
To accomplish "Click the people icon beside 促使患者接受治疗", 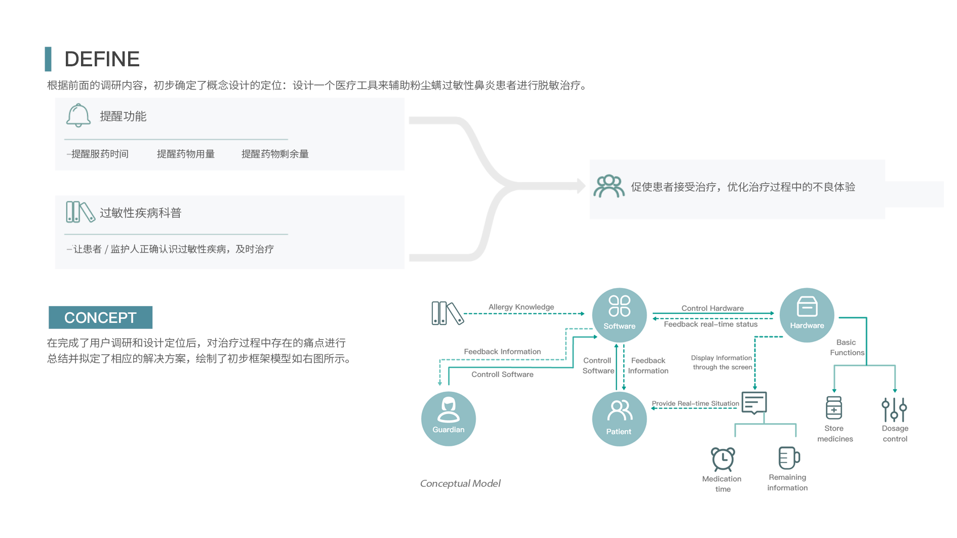I will point(609,185).
